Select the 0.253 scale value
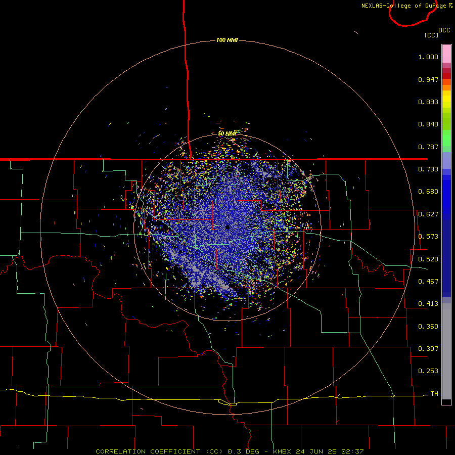 click(x=428, y=371)
